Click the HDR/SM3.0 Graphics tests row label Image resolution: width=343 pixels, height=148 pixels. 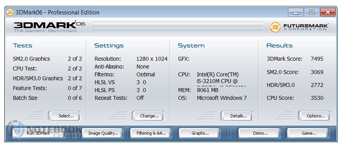[38, 78]
